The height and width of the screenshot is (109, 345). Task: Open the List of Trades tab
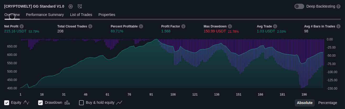81,15
